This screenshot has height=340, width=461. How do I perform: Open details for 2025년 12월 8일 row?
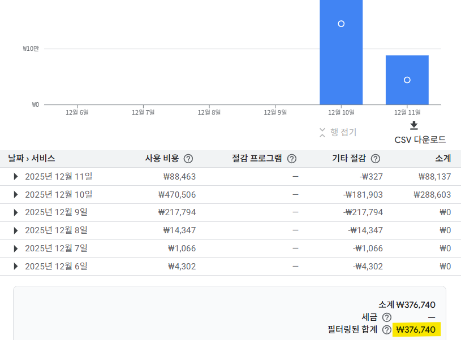[16, 230]
